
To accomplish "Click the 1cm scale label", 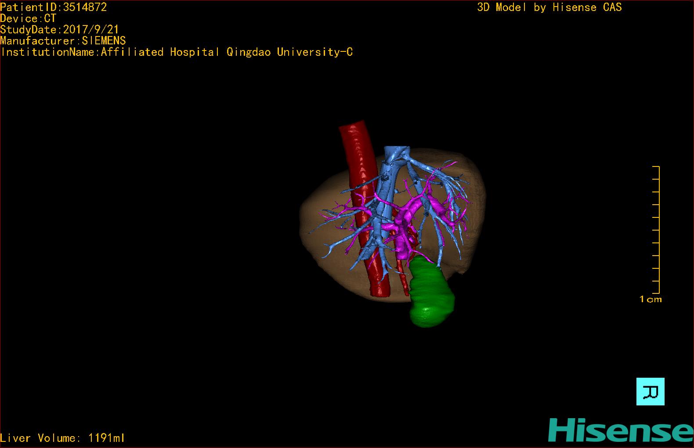I will 651,300.
